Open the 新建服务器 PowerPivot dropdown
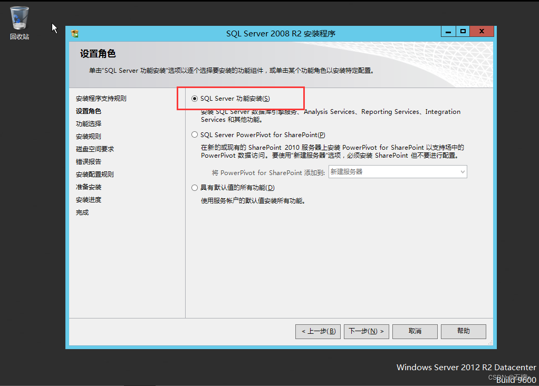 tap(398, 172)
